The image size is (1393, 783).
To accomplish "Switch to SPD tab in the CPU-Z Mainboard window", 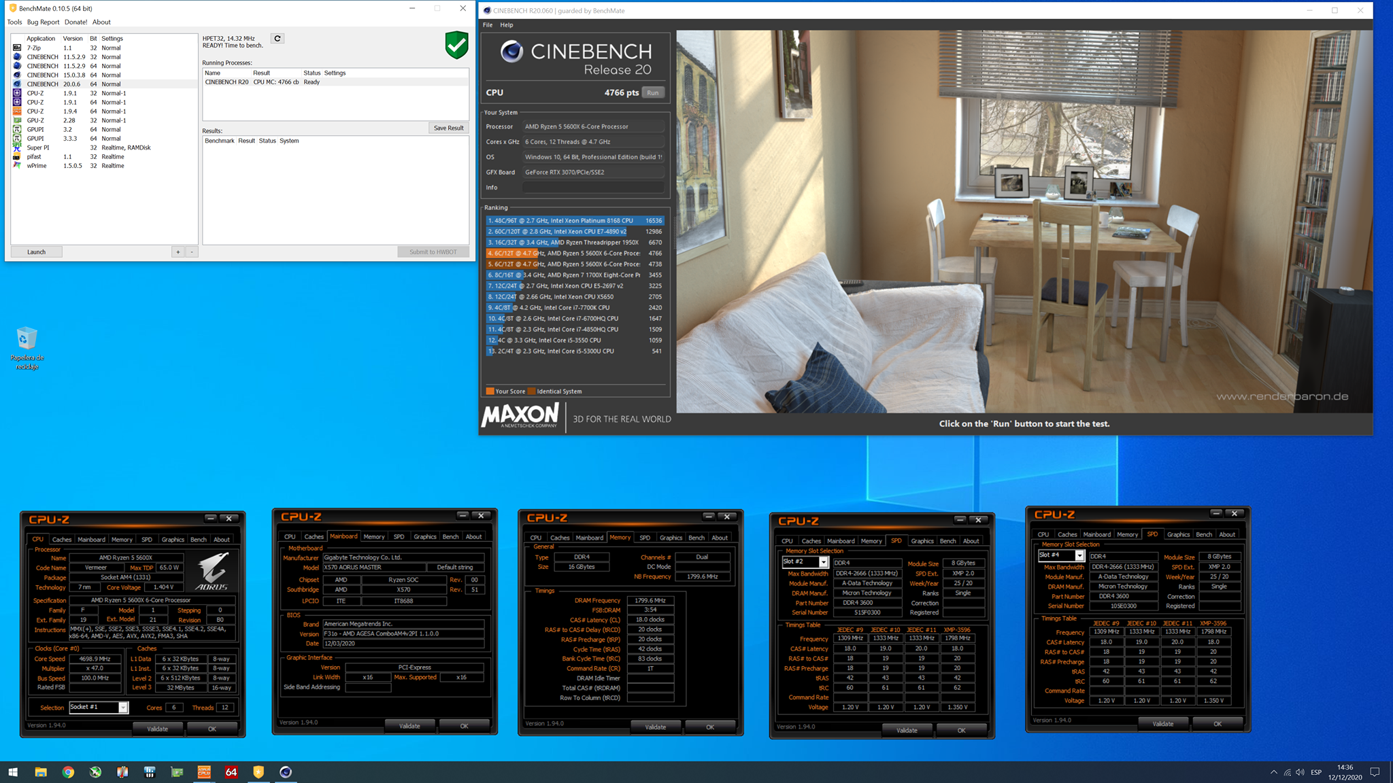I will (399, 536).
